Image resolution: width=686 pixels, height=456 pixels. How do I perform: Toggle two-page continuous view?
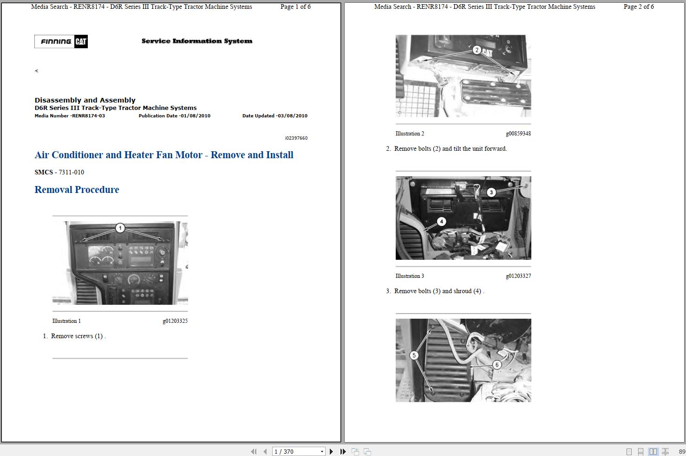coord(665,451)
